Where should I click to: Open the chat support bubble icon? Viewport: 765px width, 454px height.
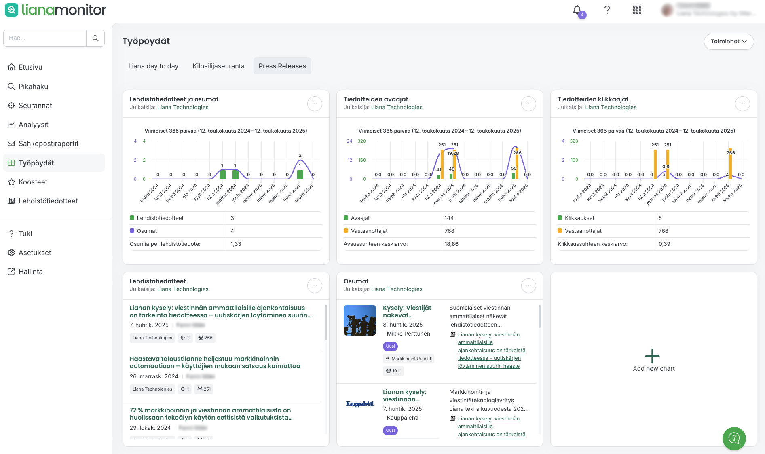tap(734, 438)
